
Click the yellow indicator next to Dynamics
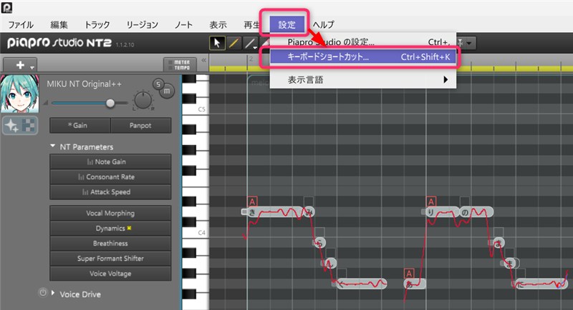129,228
